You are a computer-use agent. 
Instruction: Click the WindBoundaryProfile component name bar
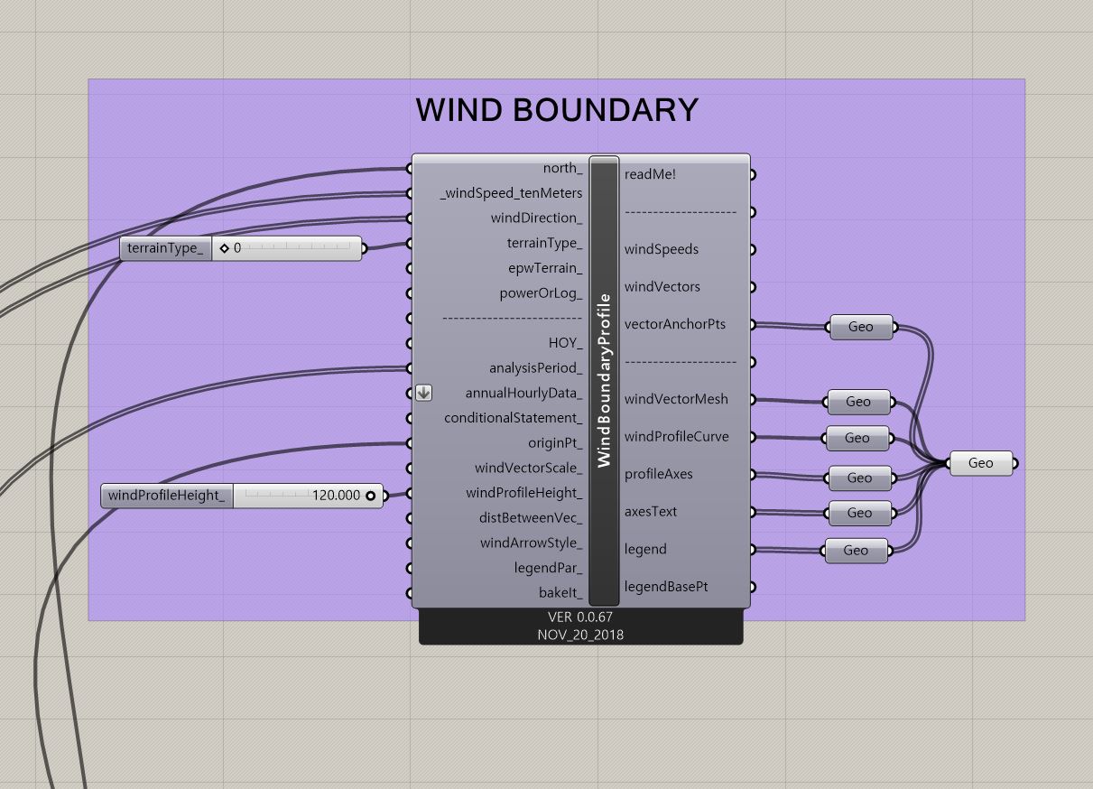coord(604,380)
